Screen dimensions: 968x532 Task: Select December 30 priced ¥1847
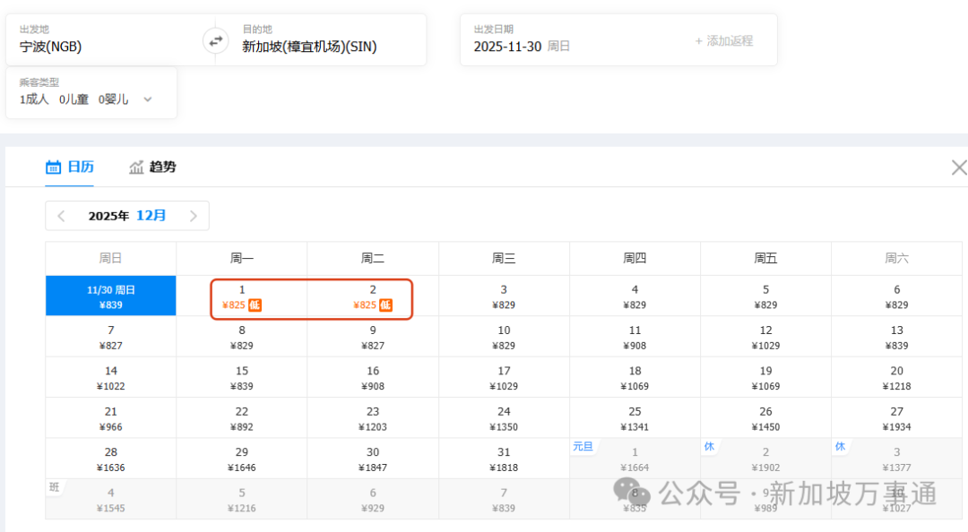coord(373,459)
